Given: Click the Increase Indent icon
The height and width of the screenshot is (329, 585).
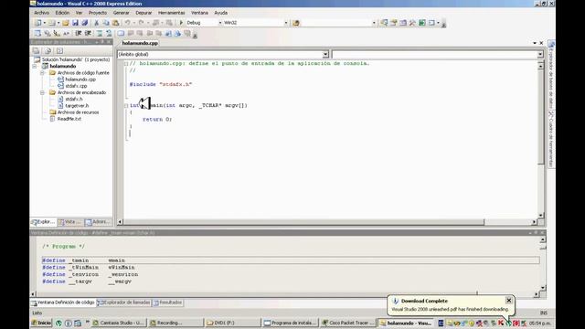Looking at the screenshot, I should [x=88, y=34].
